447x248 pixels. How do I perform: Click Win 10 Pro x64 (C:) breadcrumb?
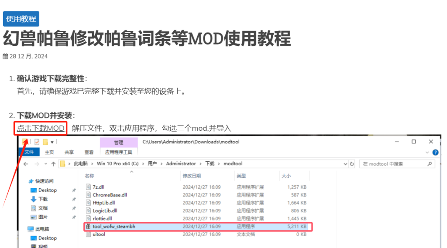click(x=117, y=164)
